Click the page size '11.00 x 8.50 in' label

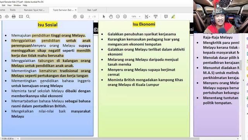(8, 138)
